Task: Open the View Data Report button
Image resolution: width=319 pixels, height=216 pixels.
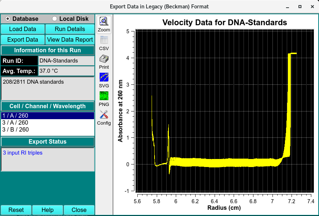Action: (70, 40)
